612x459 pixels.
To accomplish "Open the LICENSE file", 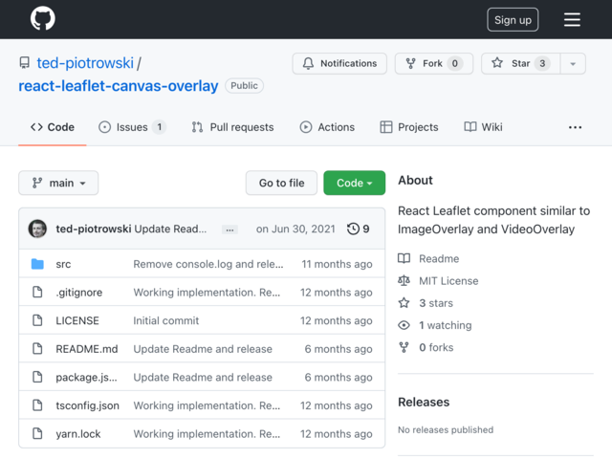I will (77, 320).
